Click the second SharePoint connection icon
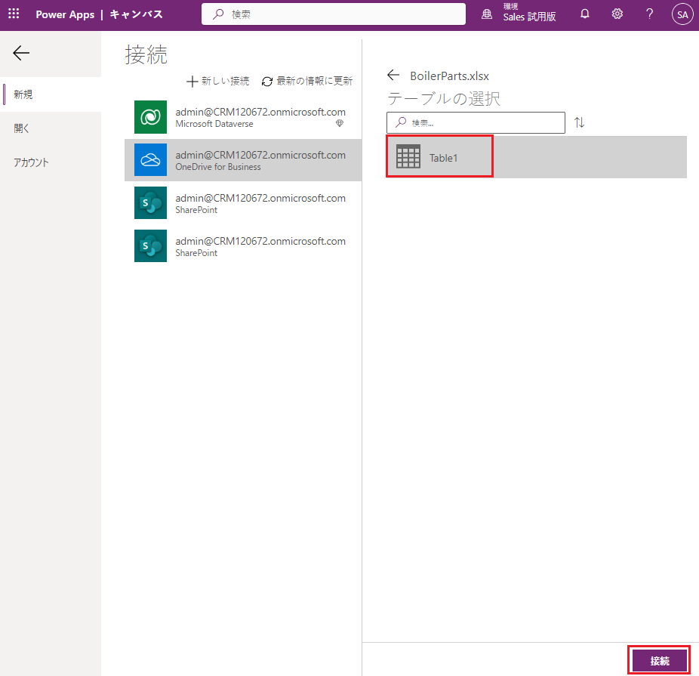The width and height of the screenshot is (699, 676). coord(151,245)
